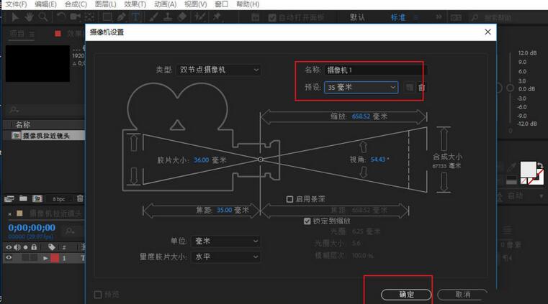Select the Zoom magnifier tool
This screenshot has width=548, height=304.
coord(44,17)
